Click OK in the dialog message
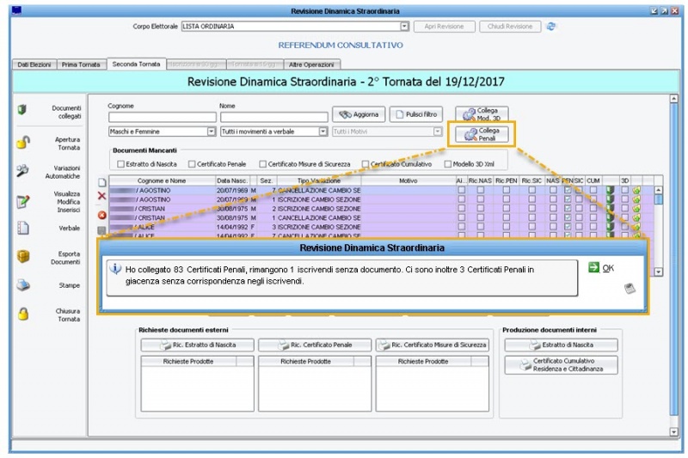688x458 pixels. pyautogui.click(x=602, y=268)
